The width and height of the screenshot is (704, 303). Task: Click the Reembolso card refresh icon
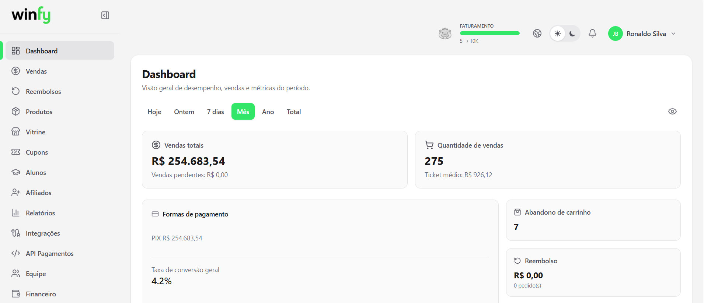coord(517,261)
